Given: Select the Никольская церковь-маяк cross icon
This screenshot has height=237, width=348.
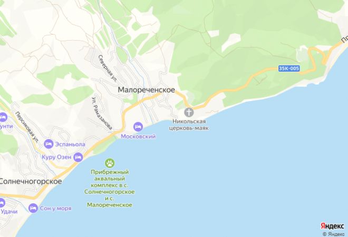Looking at the screenshot, I should (x=189, y=112).
